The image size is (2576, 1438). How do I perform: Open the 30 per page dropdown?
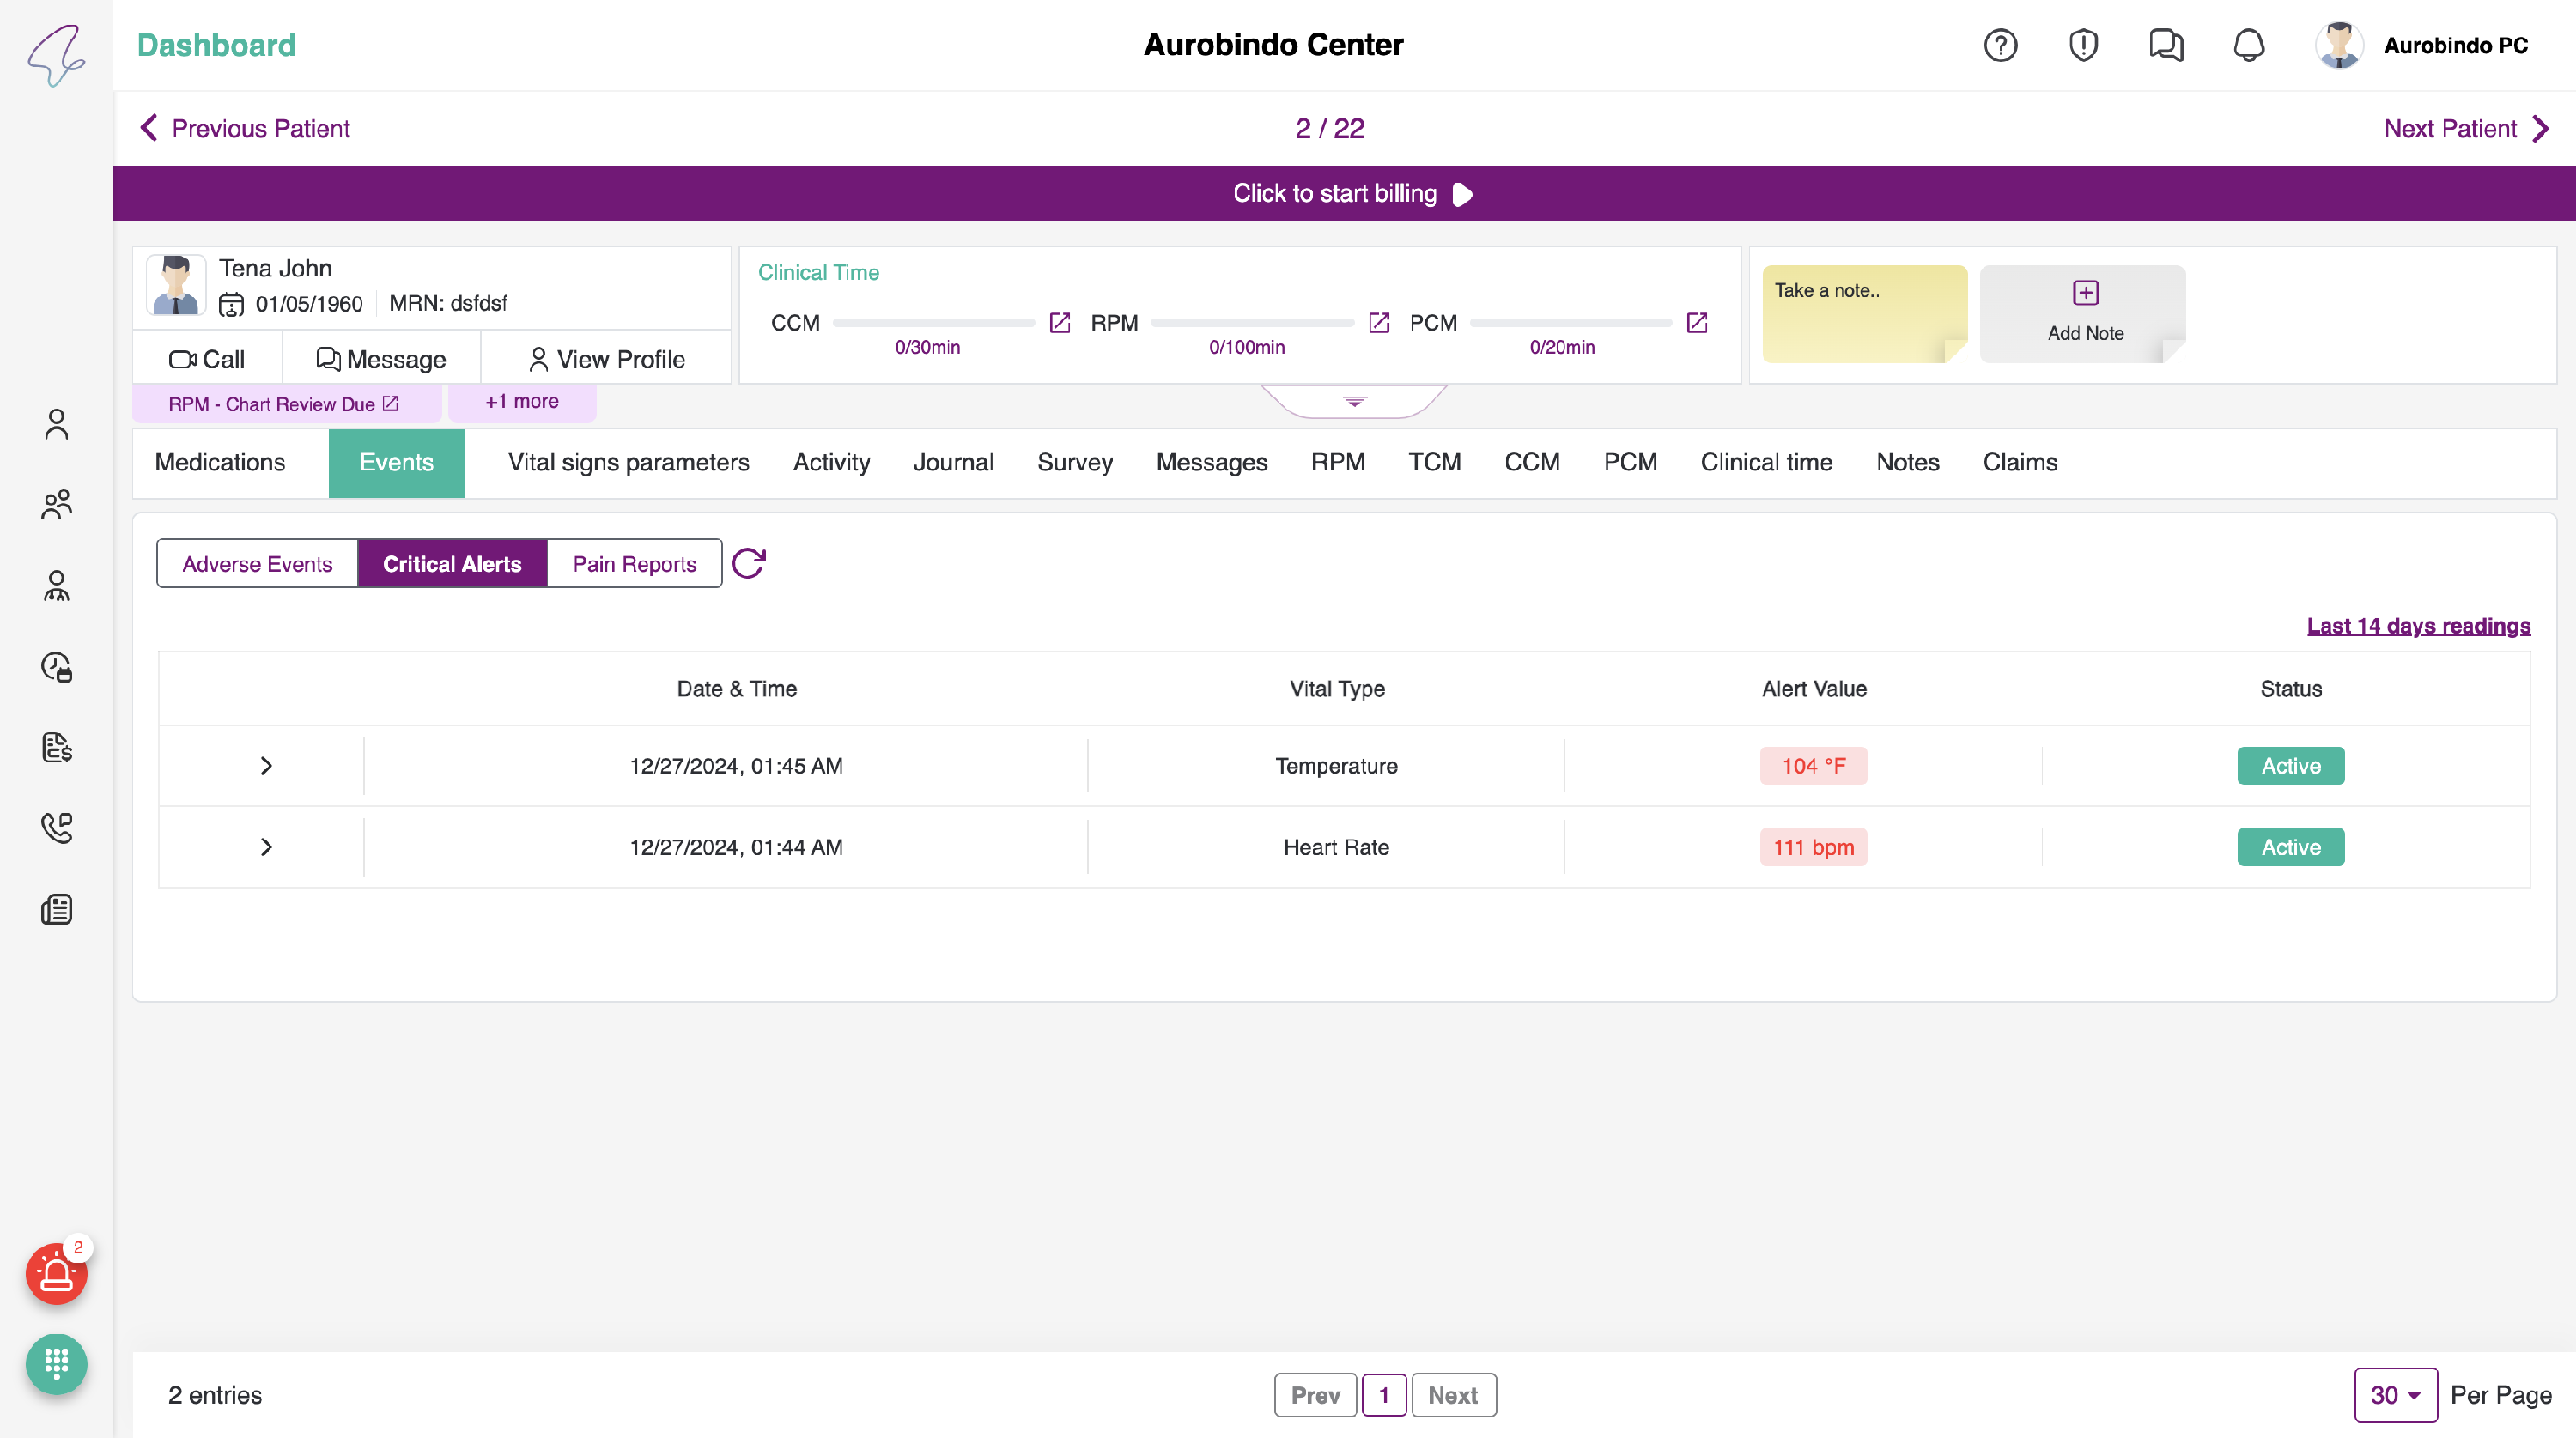point(2395,1395)
